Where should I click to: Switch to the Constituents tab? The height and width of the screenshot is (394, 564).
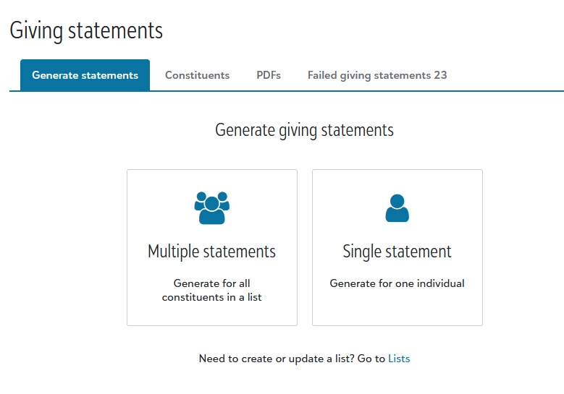pos(197,75)
